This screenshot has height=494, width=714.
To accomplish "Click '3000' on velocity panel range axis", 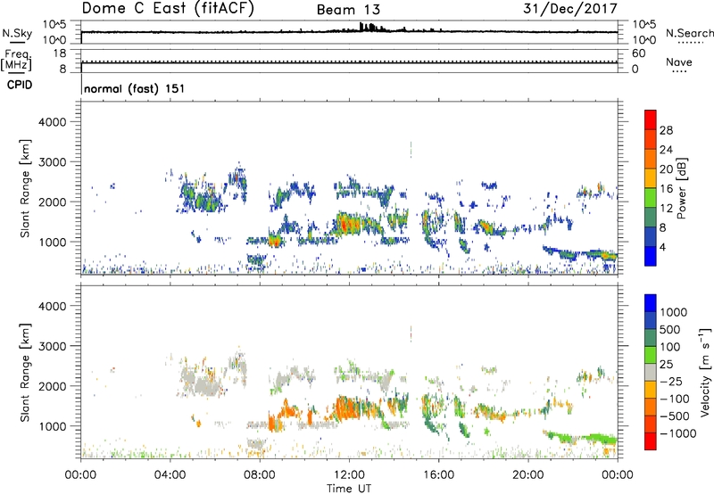I will click(x=53, y=346).
